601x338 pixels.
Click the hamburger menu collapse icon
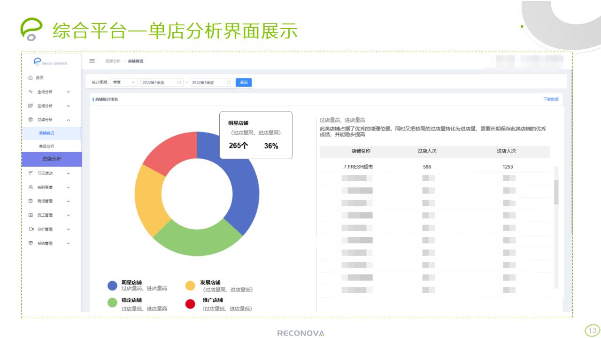coord(92,61)
